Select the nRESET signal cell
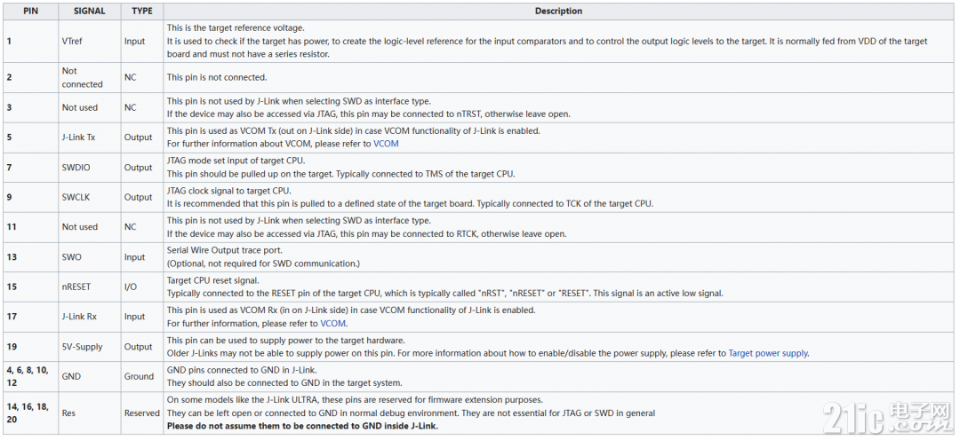The image size is (960, 440). click(x=90, y=287)
